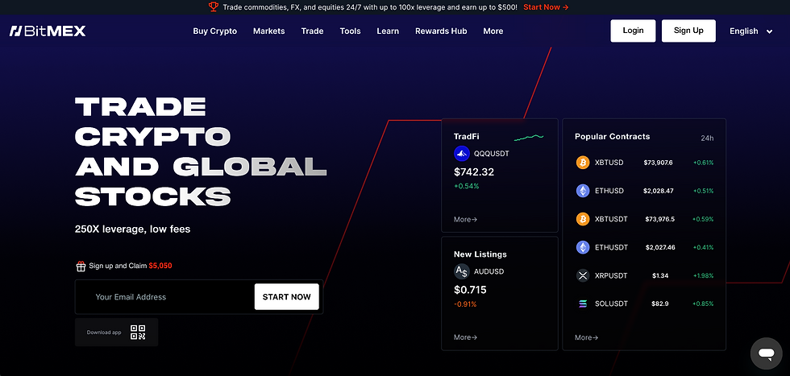The image size is (790, 376).
Task: Click the +0.85% SOLUSDT change
Action: (x=703, y=304)
